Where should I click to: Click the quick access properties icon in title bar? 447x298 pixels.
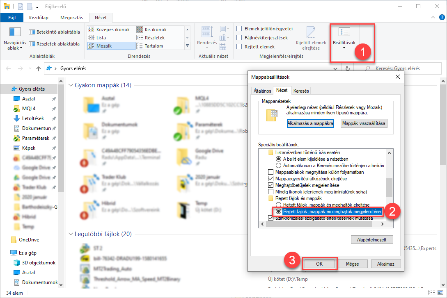pos(21,6)
